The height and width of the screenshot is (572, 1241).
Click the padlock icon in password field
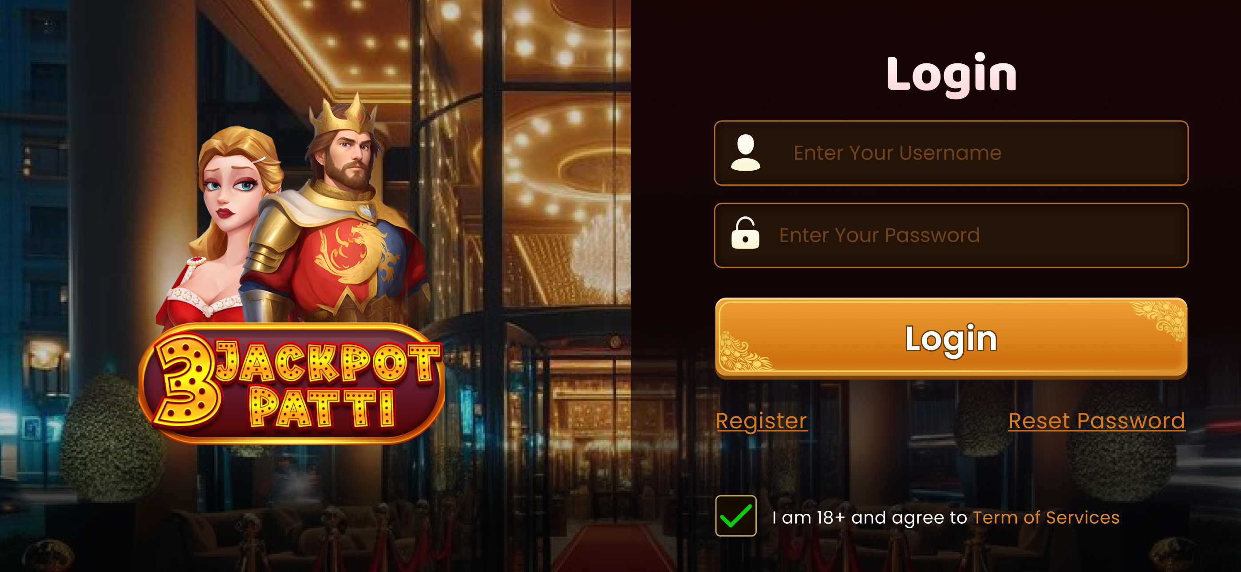[x=745, y=233]
